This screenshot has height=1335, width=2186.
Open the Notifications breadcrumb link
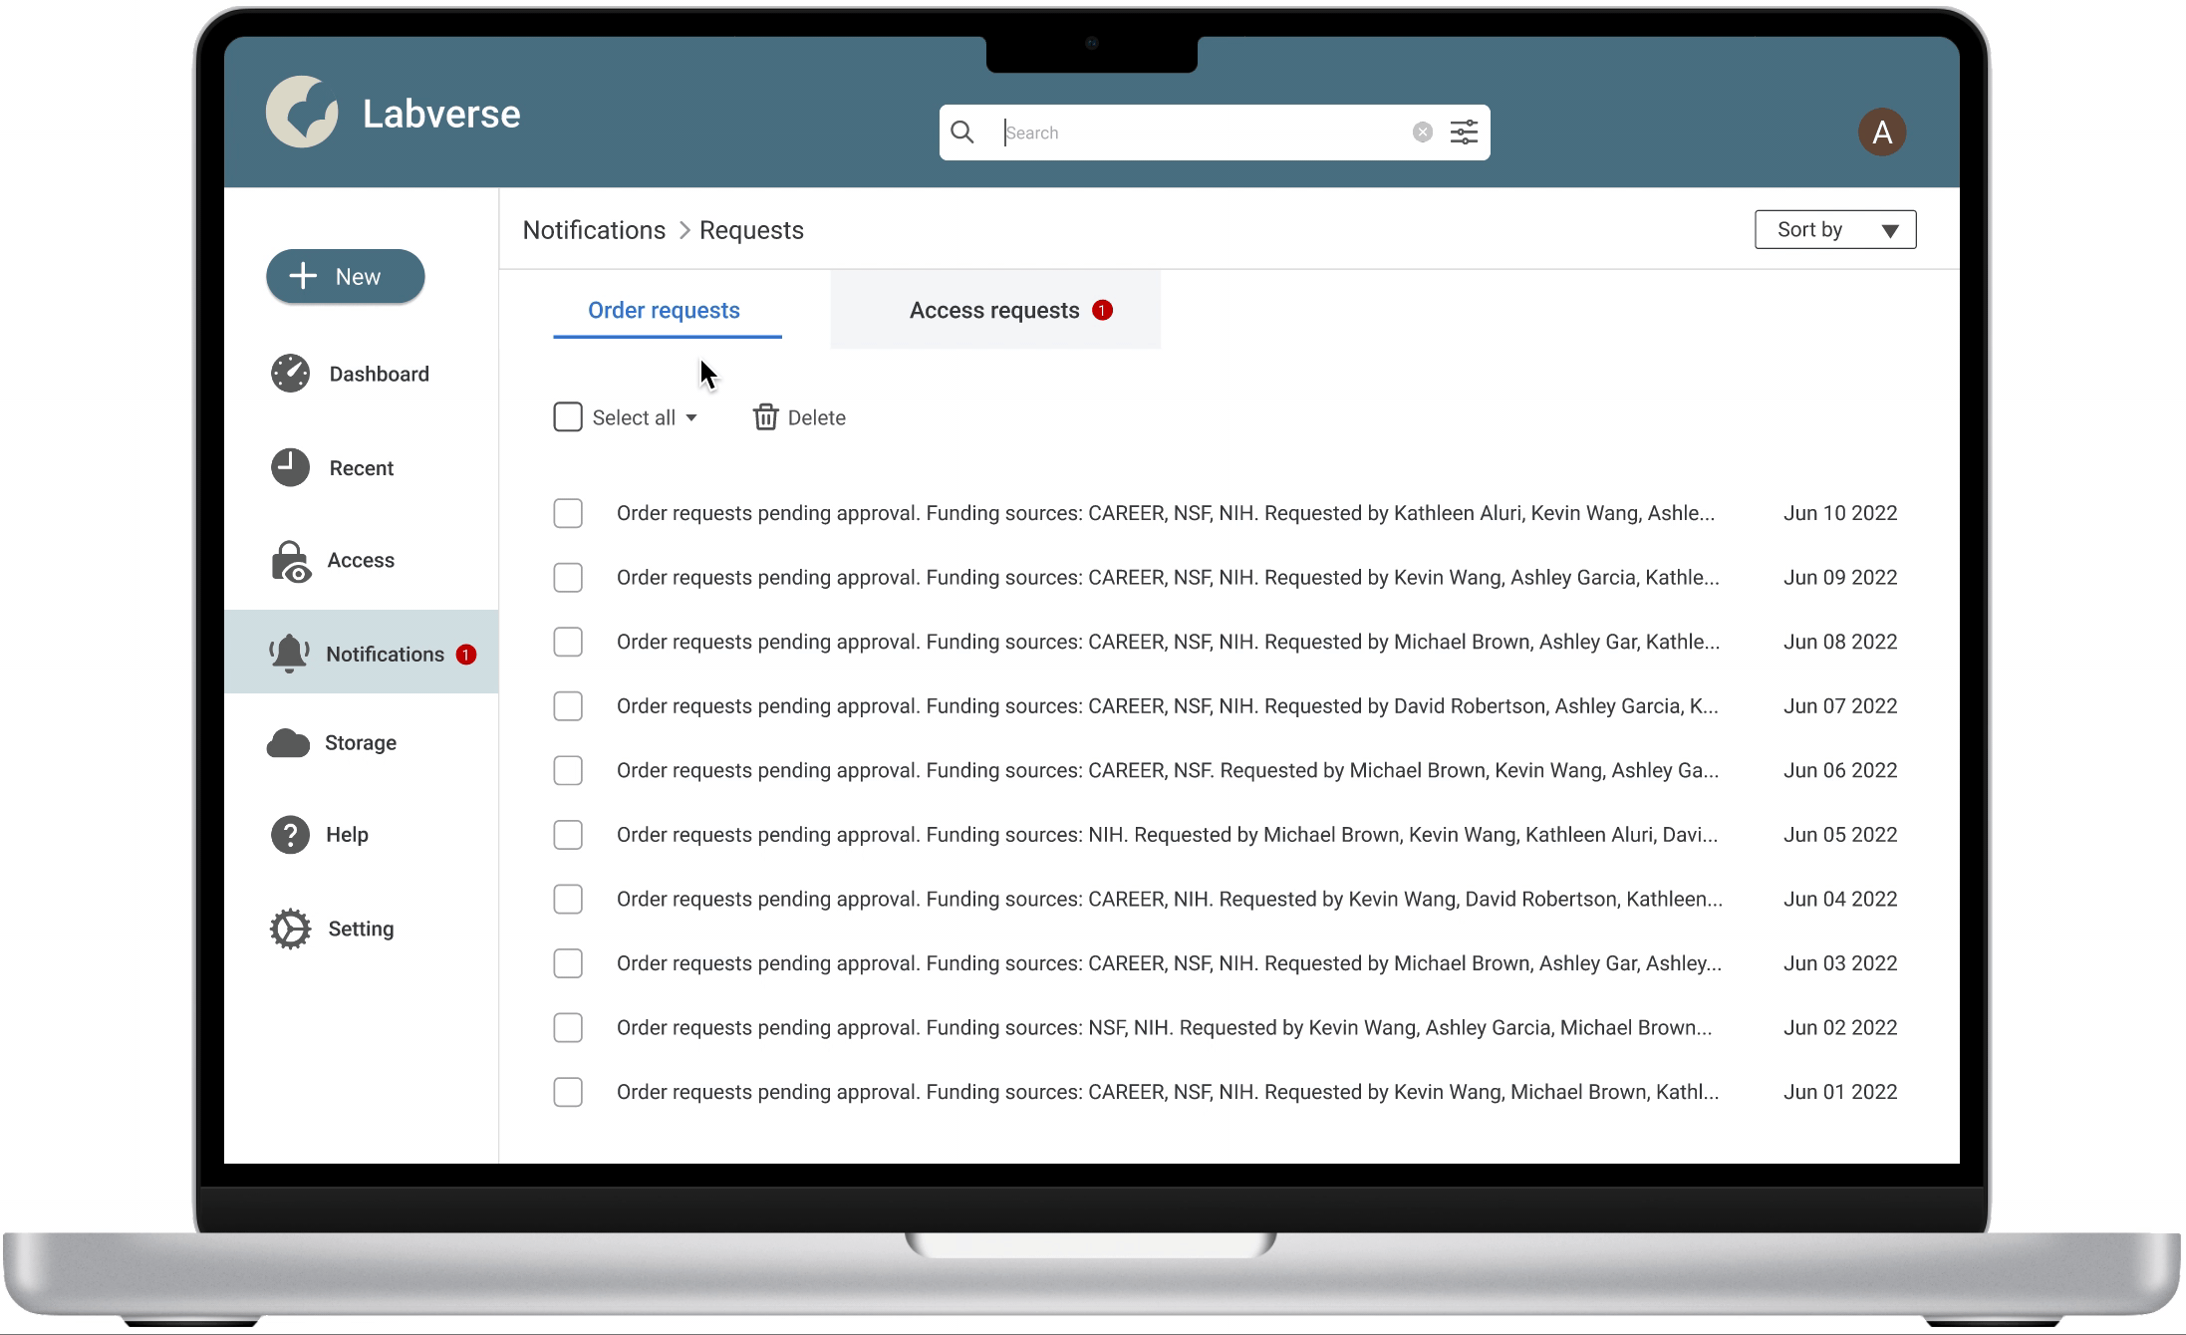[x=594, y=229]
